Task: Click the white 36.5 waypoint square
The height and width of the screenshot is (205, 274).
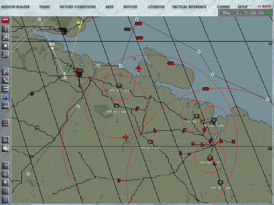Action: [52, 48]
